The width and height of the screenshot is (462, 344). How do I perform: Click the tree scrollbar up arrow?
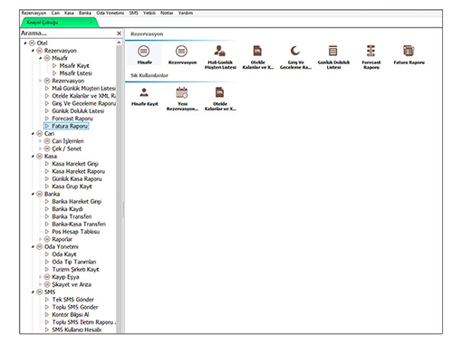pyautogui.click(x=119, y=43)
